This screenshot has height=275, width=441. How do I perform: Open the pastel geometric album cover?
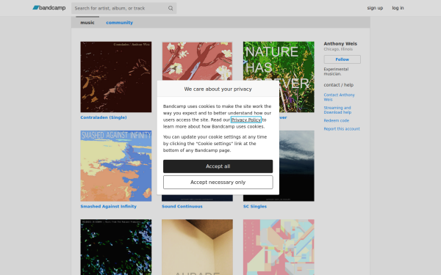(x=279, y=247)
